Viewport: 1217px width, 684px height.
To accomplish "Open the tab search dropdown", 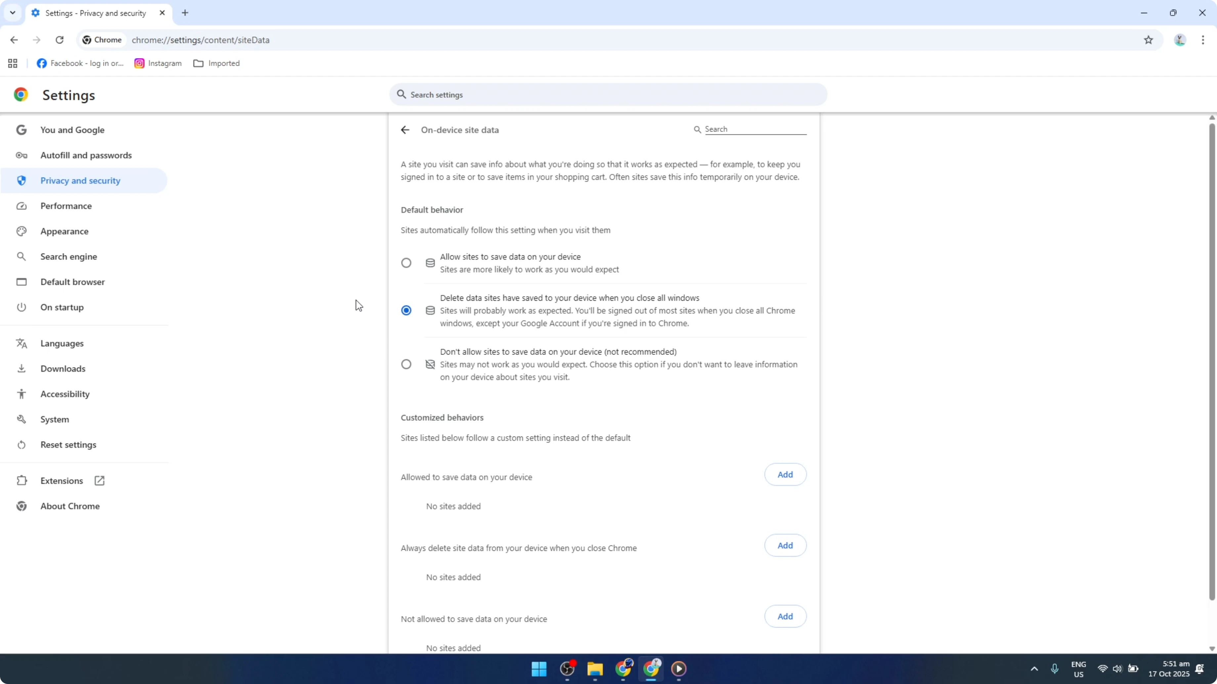I will 12,13.
